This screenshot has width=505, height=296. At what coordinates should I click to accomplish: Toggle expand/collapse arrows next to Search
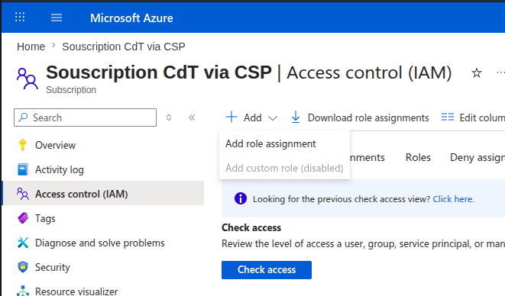169,117
